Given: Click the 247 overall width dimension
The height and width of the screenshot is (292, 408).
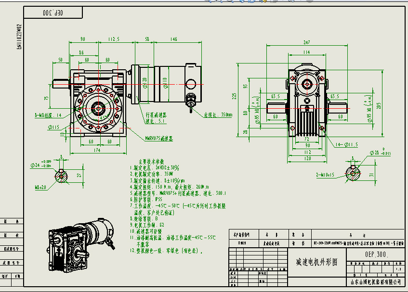Looking at the screenshot, I should (306, 42).
